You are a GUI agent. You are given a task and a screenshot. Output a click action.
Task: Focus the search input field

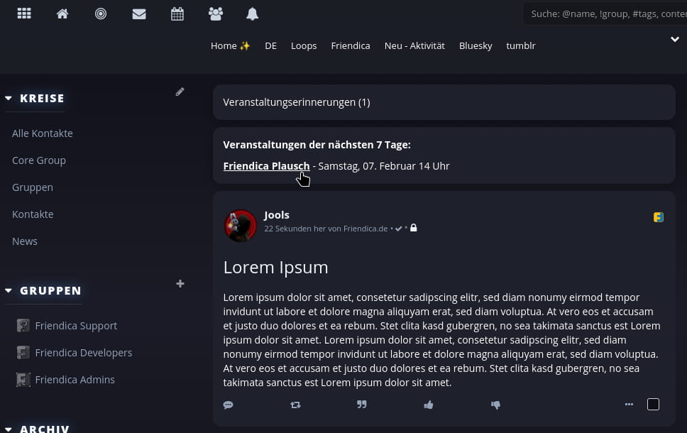point(607,13)
